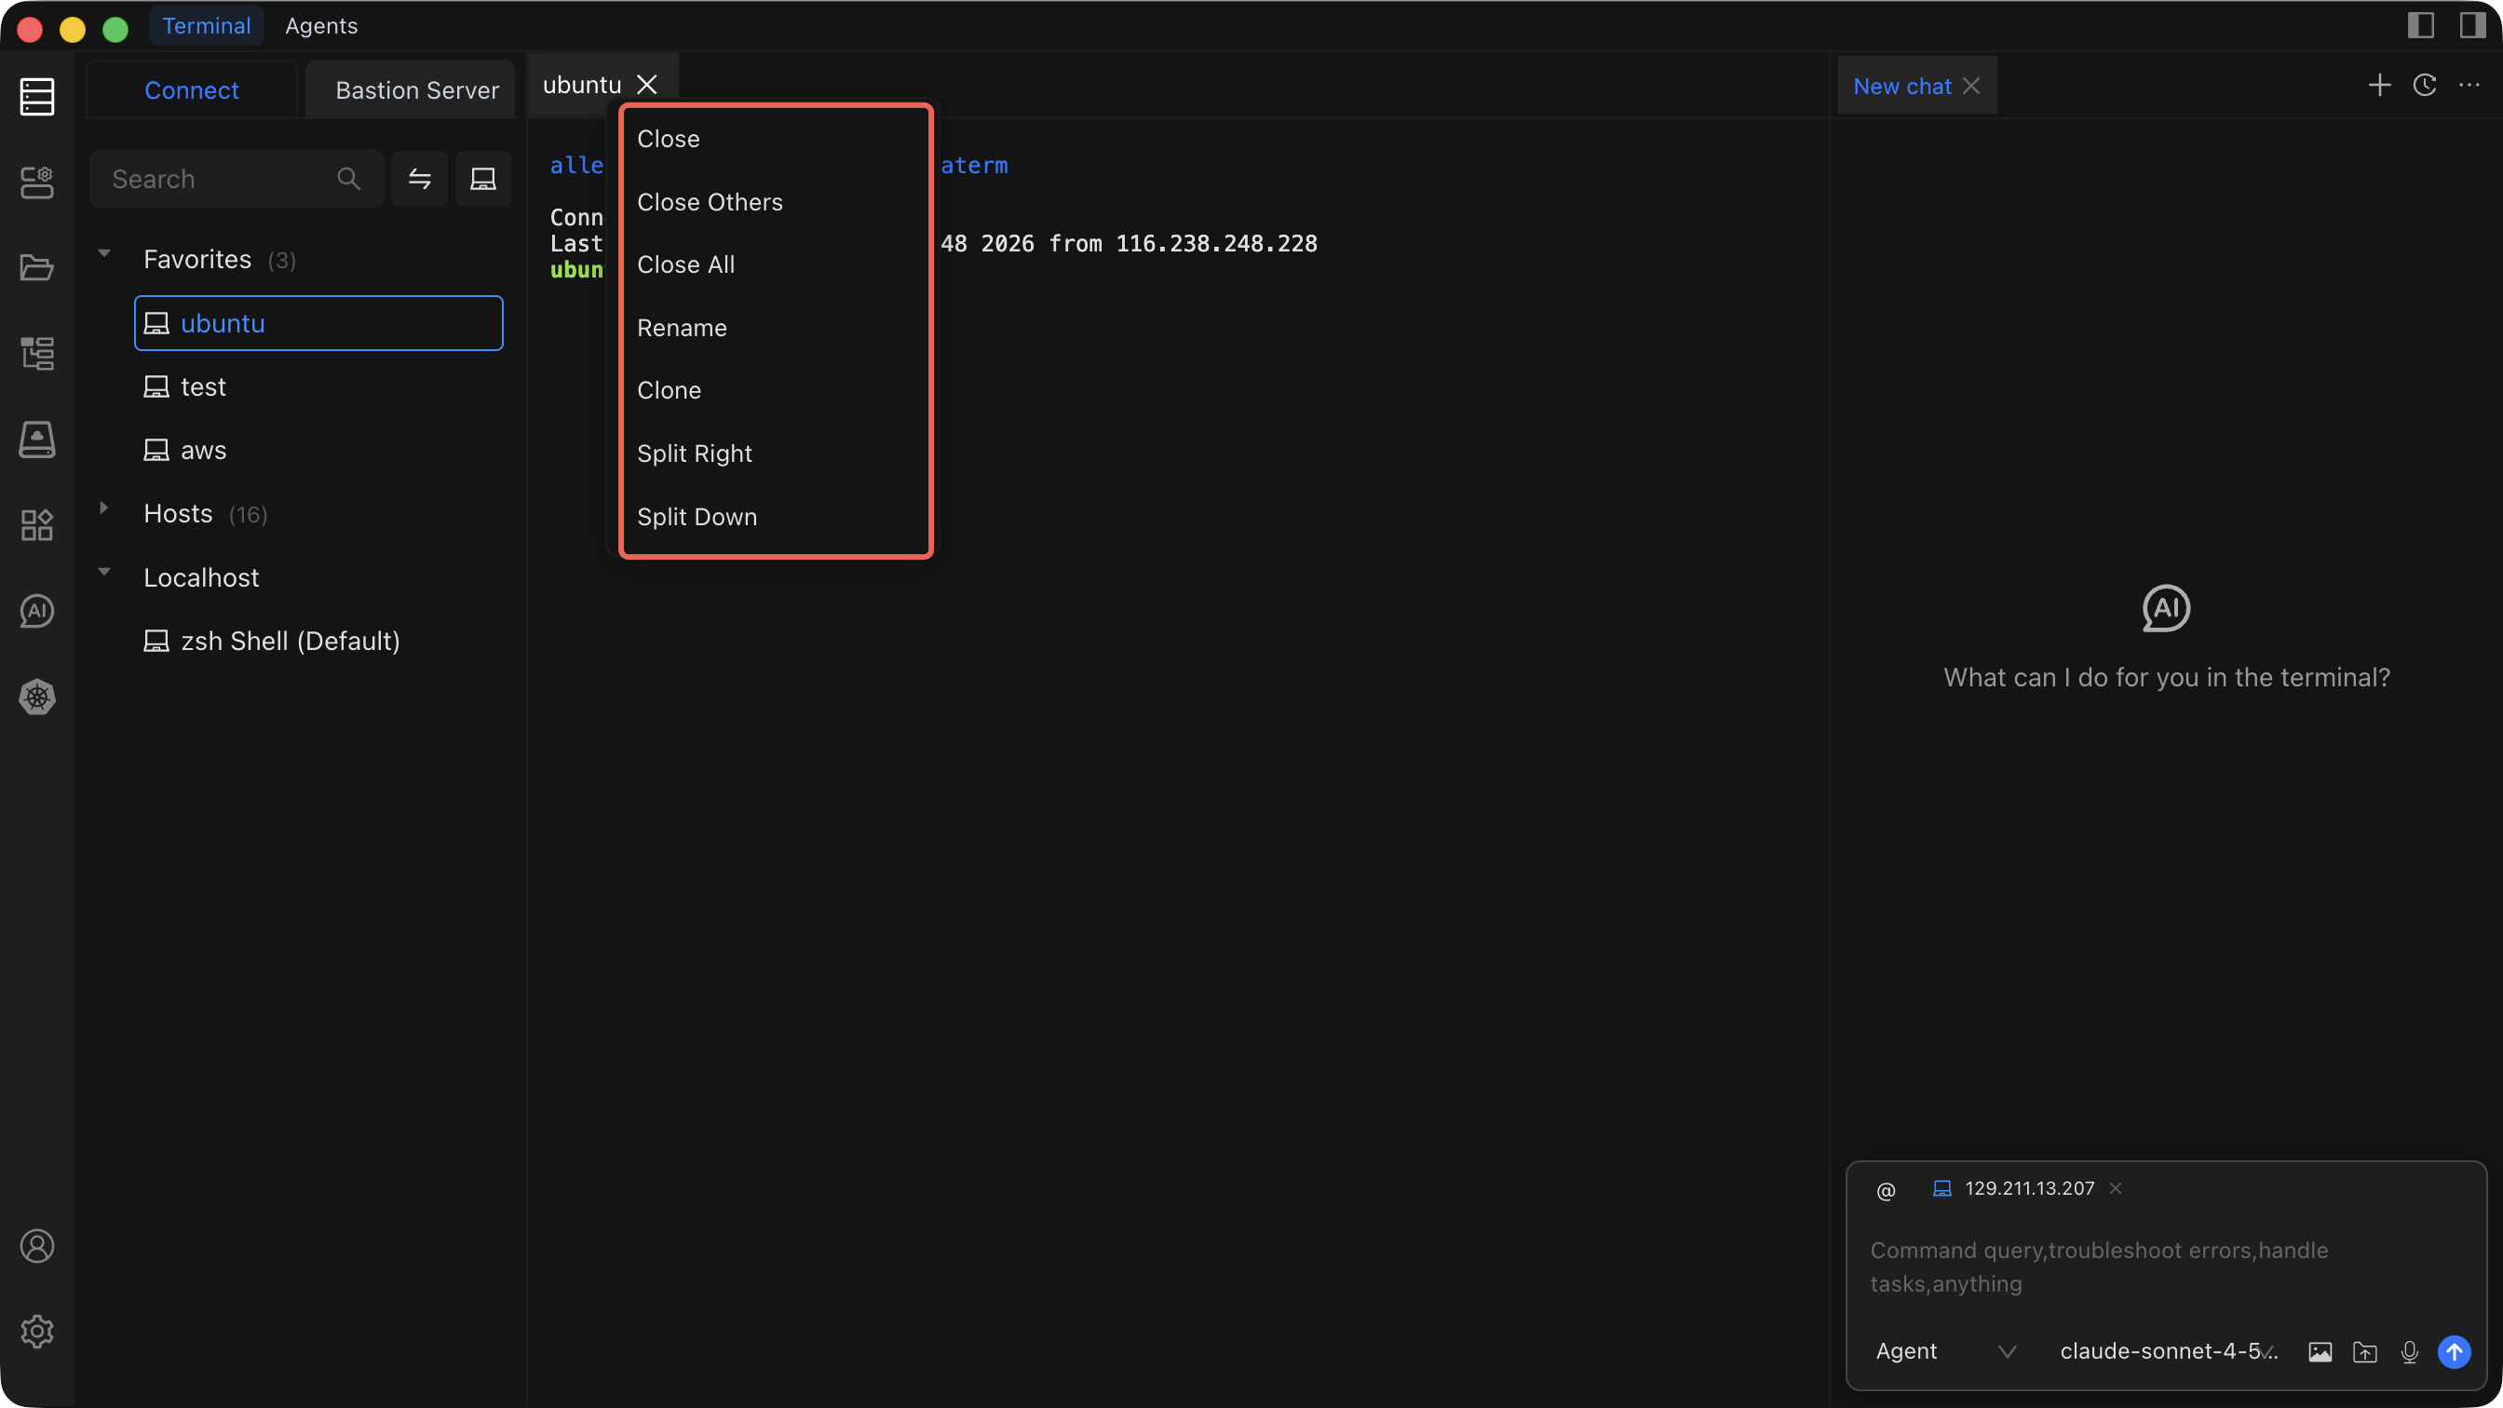The width and height of the screenshot is (2503, 1408).
Task: Select Close Others in context menu
Action: pyautogui.click(x=710, y=202)
